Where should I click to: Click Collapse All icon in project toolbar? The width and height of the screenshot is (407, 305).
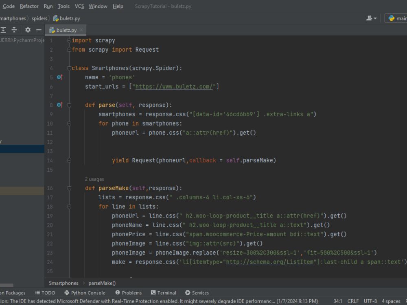coord(14,30)
